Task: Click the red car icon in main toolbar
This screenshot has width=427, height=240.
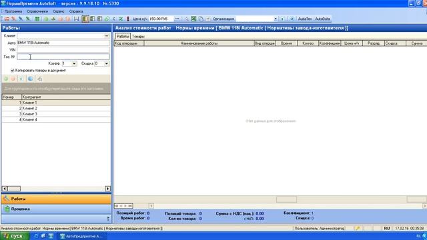Action: click(x=7, y=19)
